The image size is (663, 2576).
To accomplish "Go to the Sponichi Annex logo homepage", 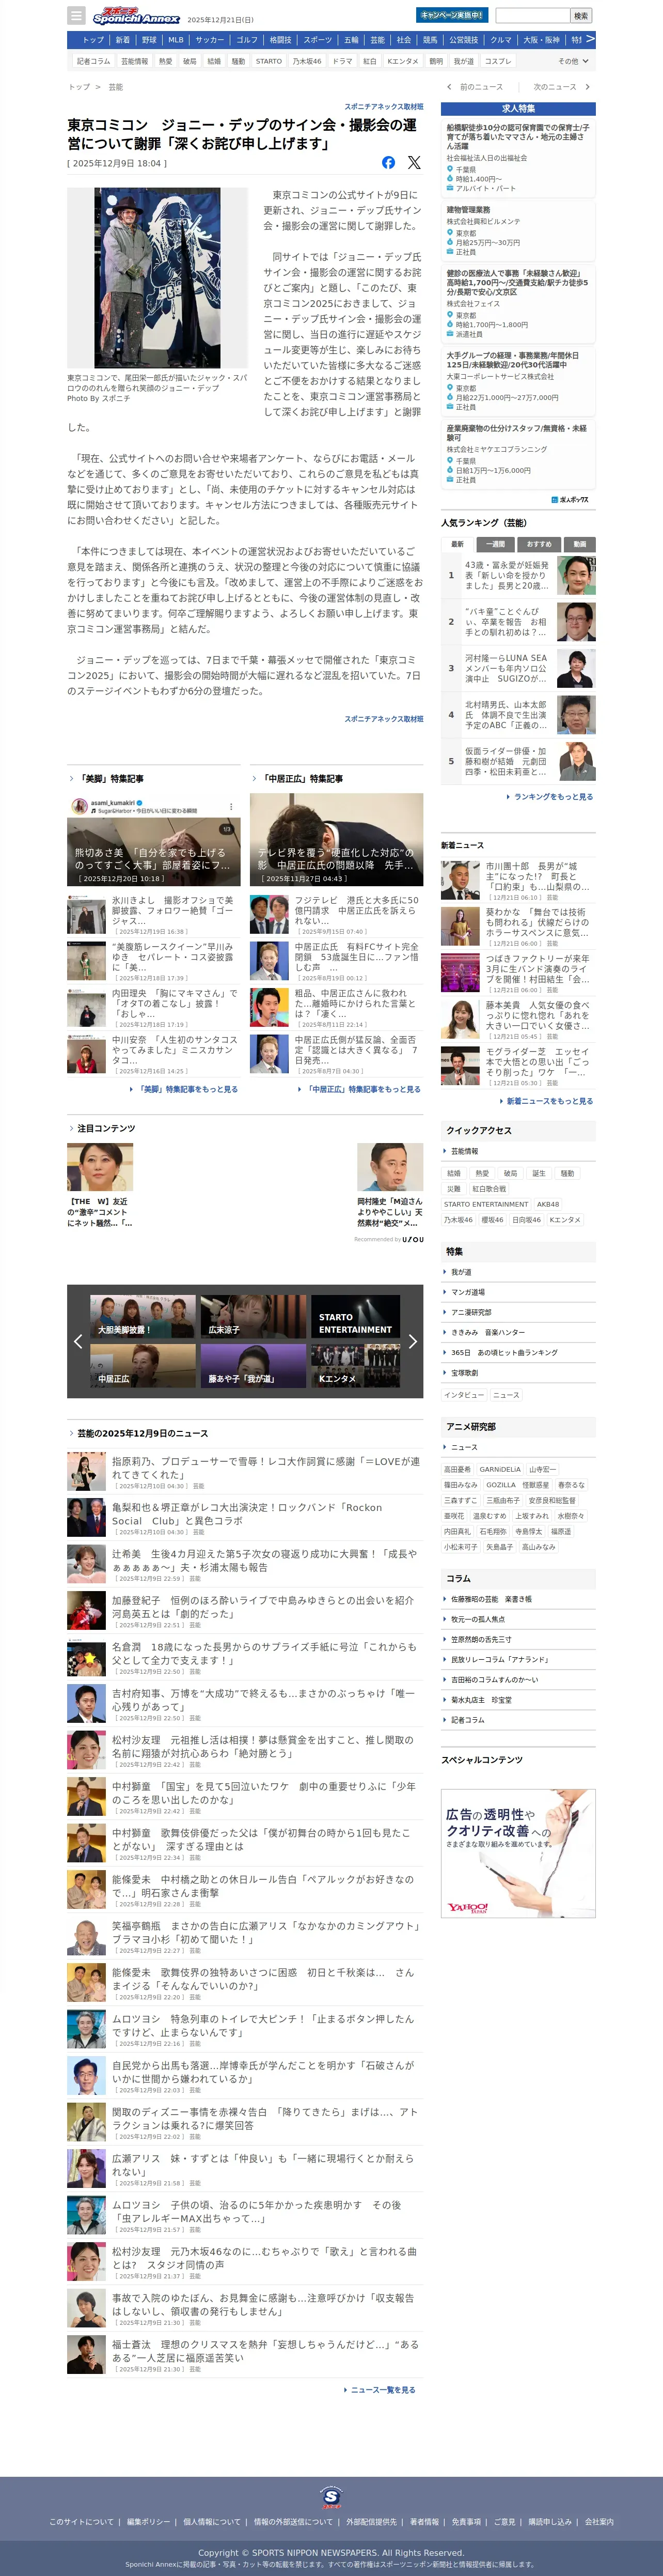I will tap(136, 16).
